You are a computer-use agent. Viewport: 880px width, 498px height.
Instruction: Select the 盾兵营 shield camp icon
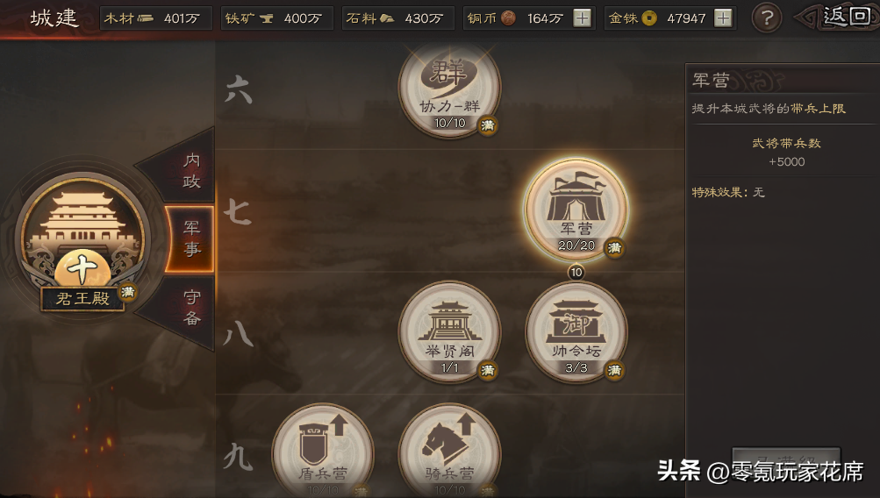323,452
